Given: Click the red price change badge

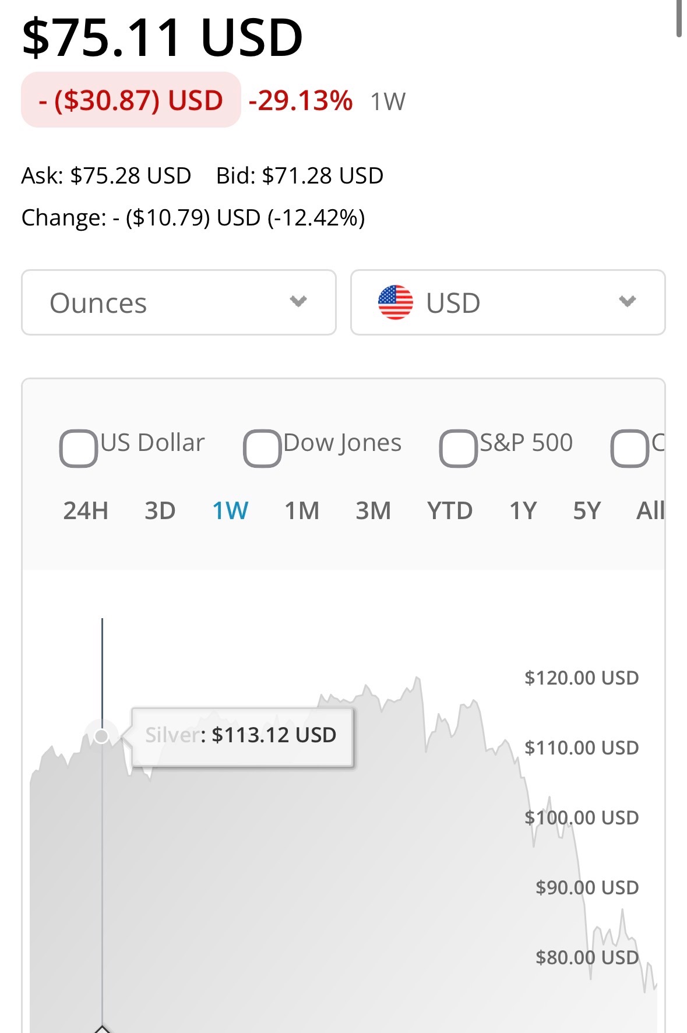Looking at the screenshot, I should point(131,100).
